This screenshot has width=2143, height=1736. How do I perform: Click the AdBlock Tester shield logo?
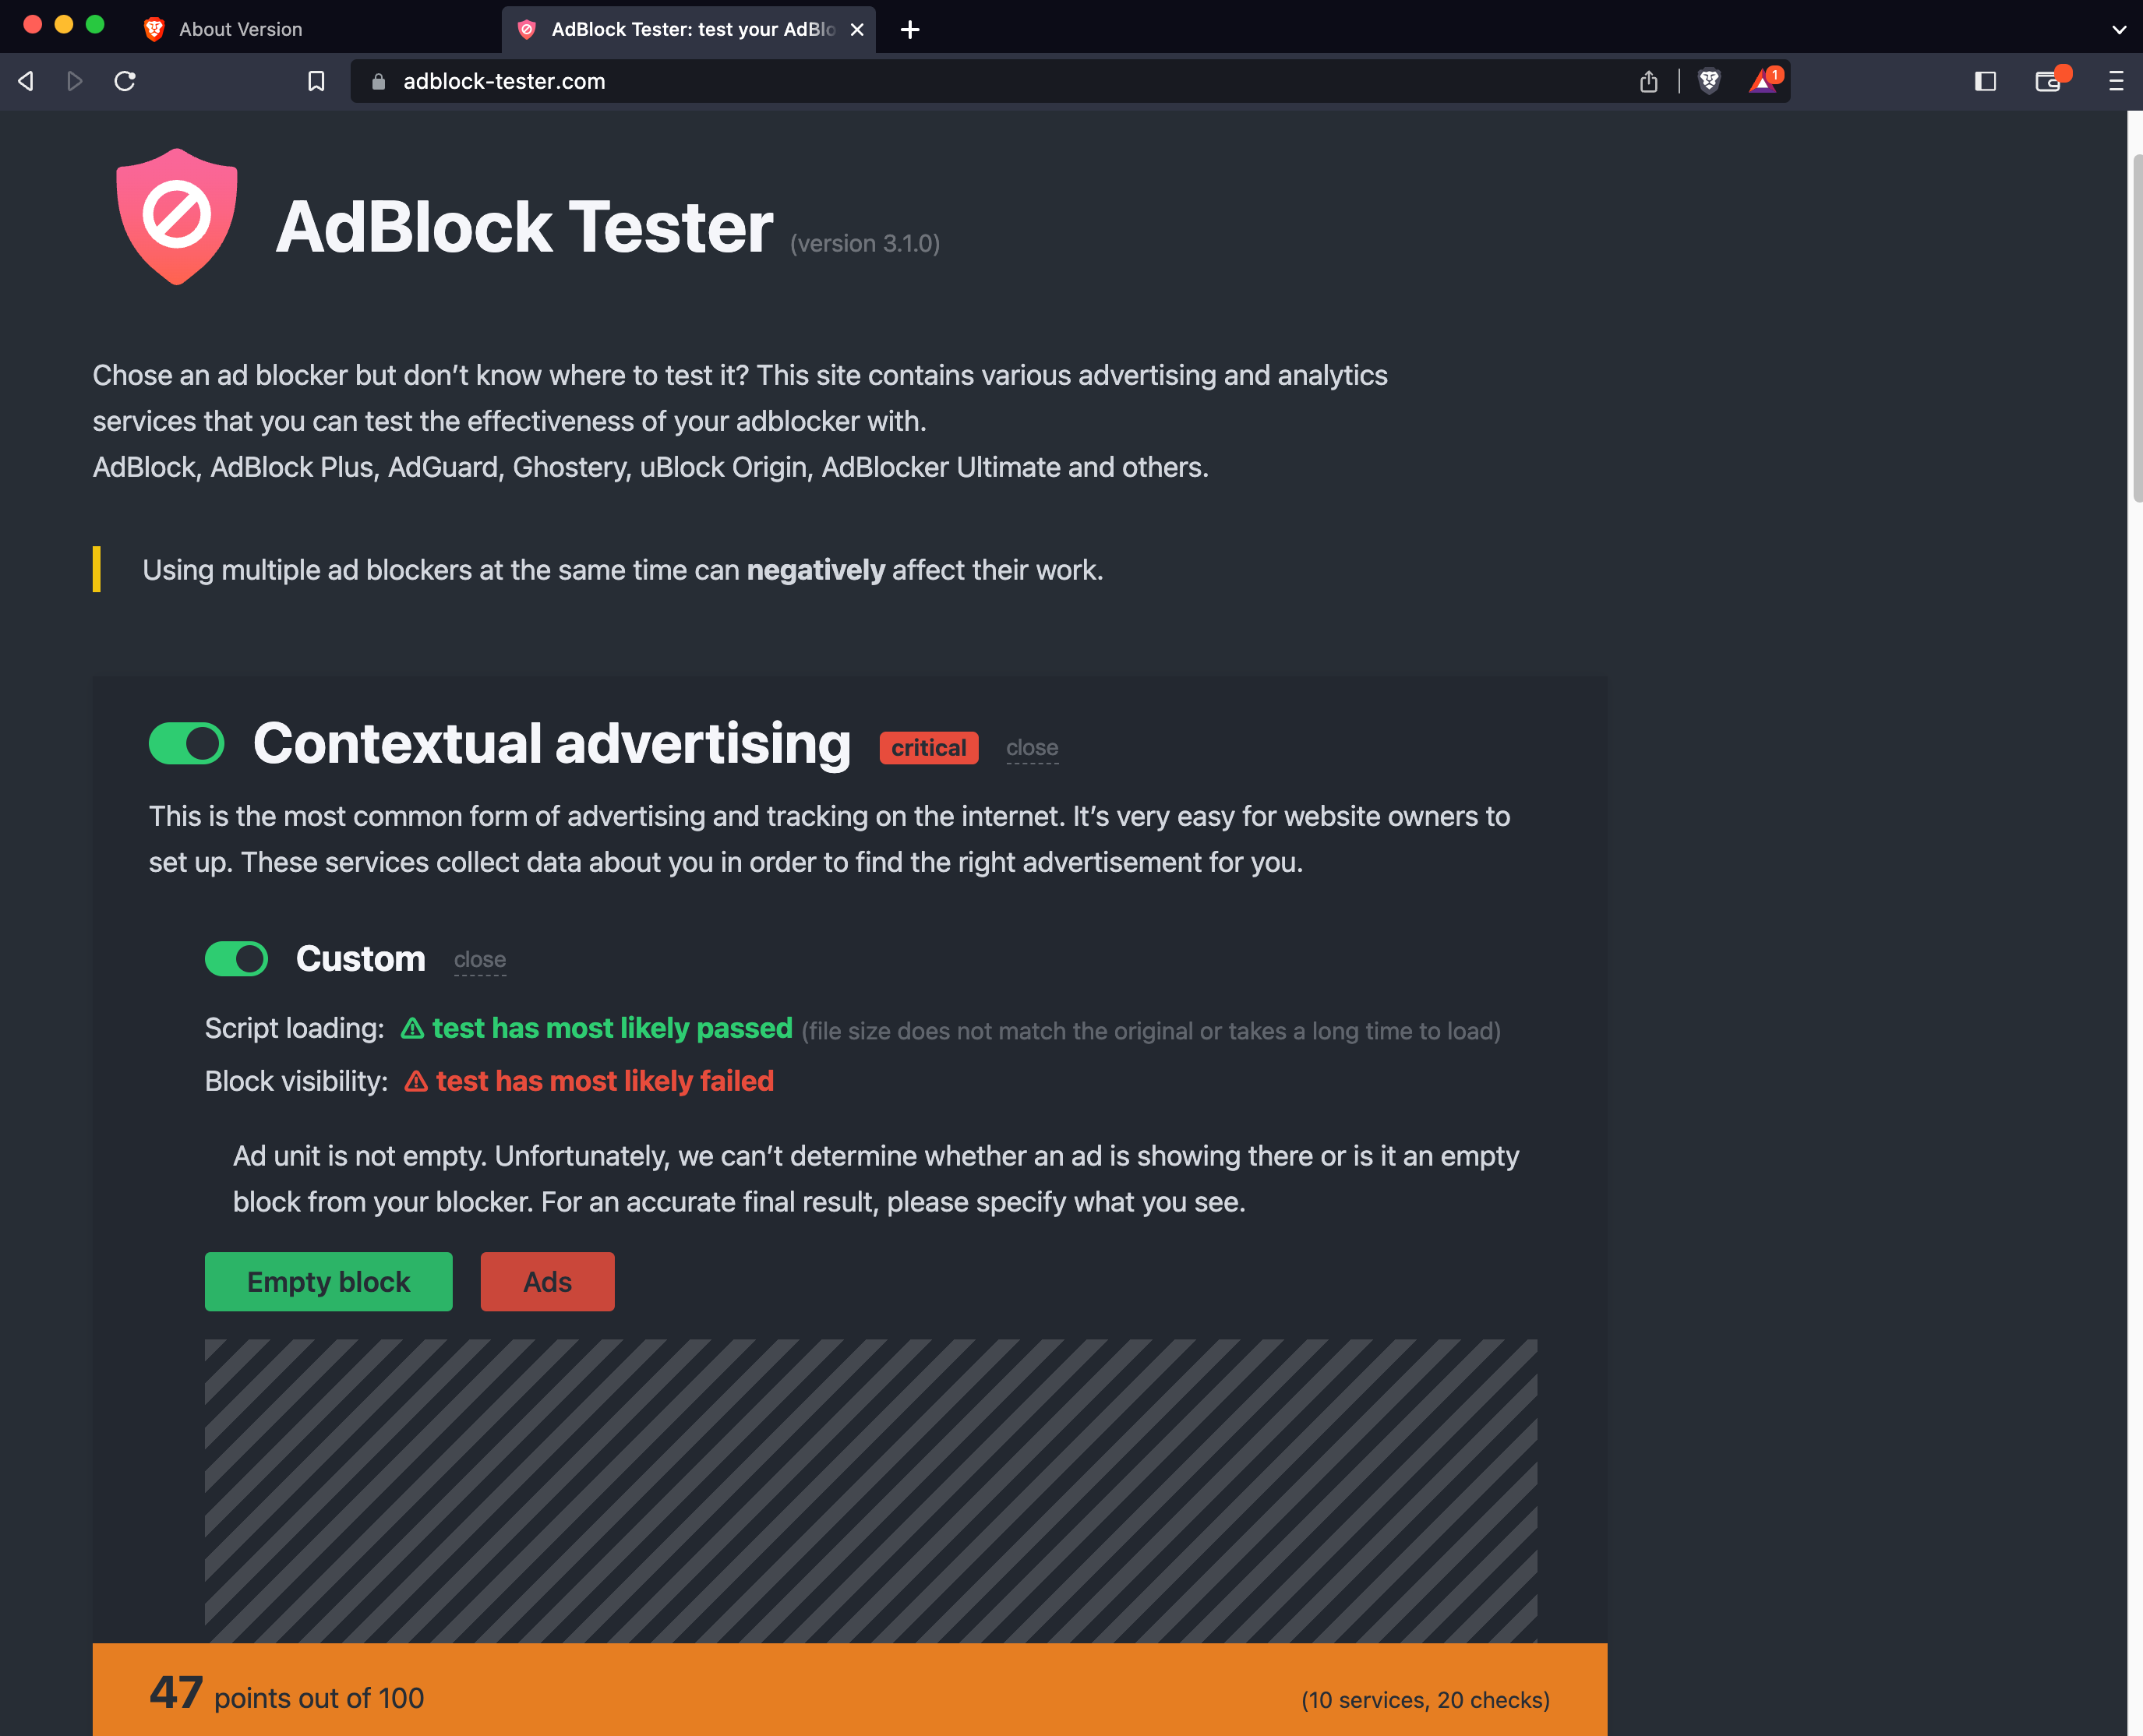click(x=177, y=216)
